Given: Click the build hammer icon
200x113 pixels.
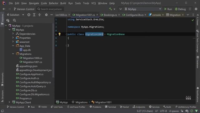Looking at the screenshot, I should 110,9.
